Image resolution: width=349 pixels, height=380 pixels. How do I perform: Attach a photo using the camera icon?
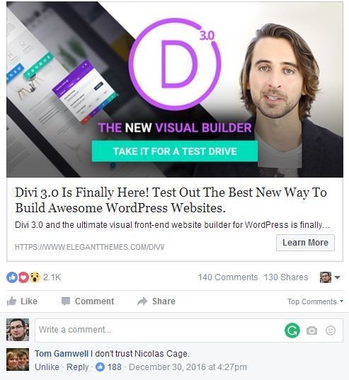pos(311,330)
